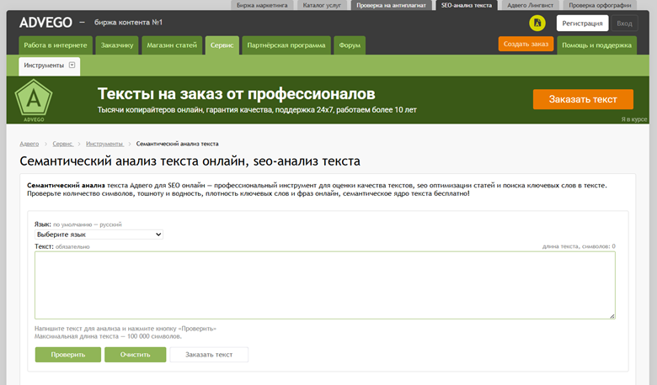Open the Форум menu item

tap(350, 45)
